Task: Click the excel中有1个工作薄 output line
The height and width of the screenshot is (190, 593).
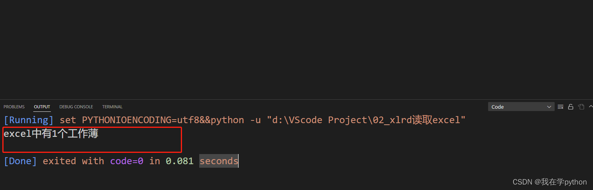Action: click(x=51, y=134)
